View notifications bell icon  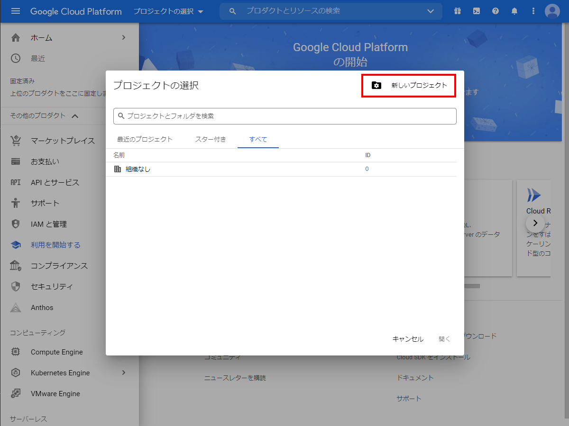tap(514, 11)
